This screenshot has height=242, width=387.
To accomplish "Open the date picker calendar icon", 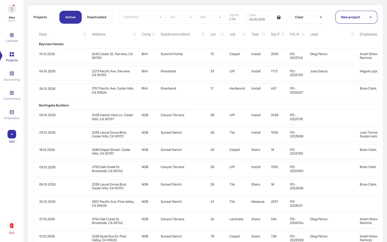I will (279, 17).
